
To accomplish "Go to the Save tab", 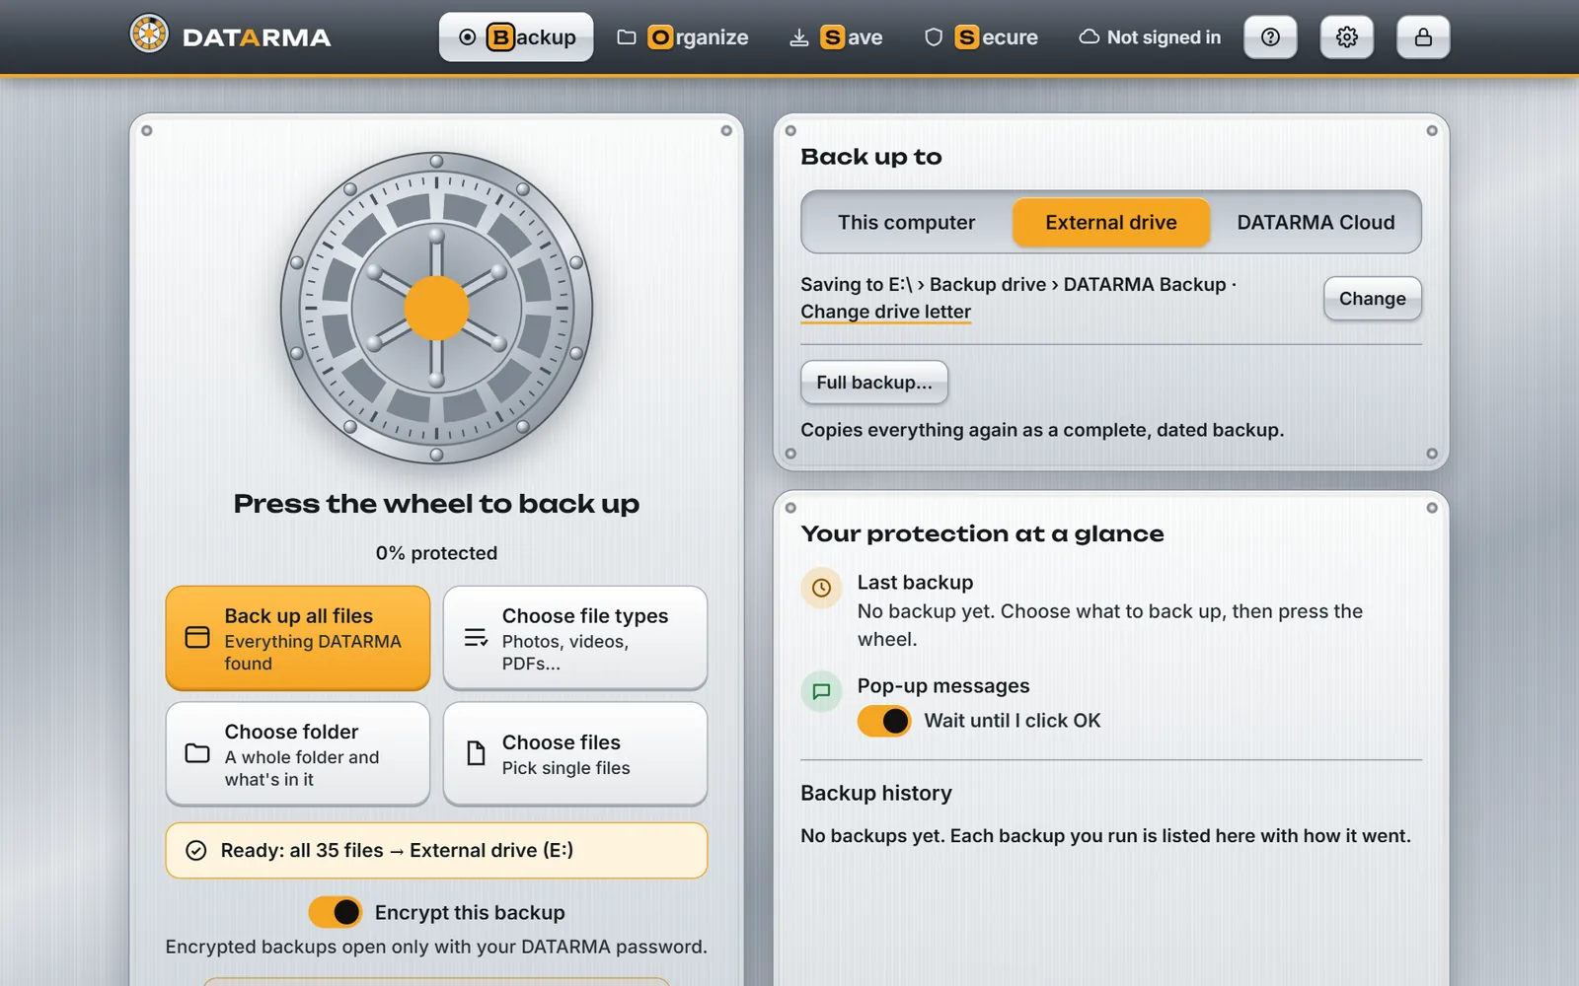I will pos(836,37).
